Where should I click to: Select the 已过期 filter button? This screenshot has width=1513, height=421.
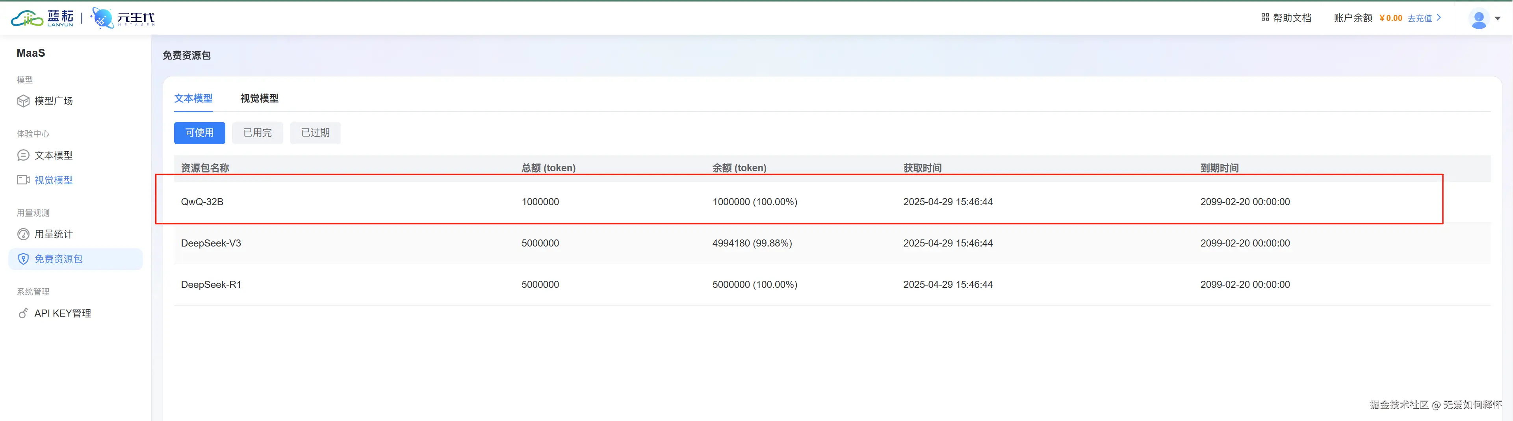click(315, 133)
